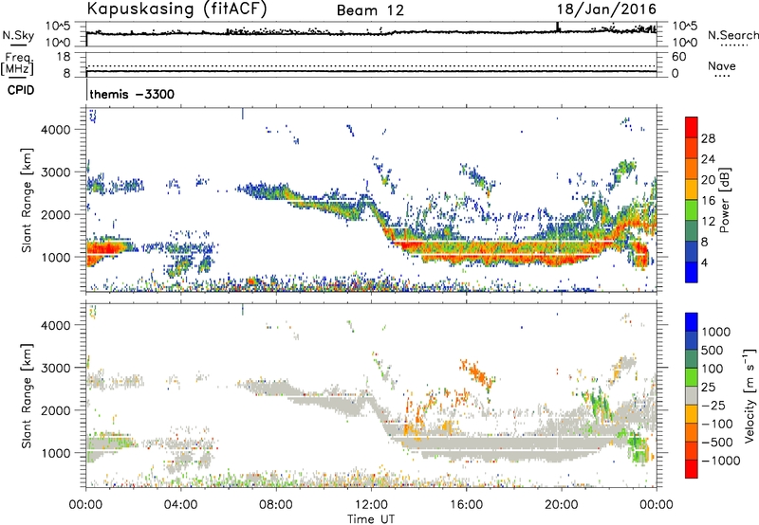The image size is (759, 525).
Task: Click the yellow 16-20 dB colorbar segment
Action: point(692,190)
